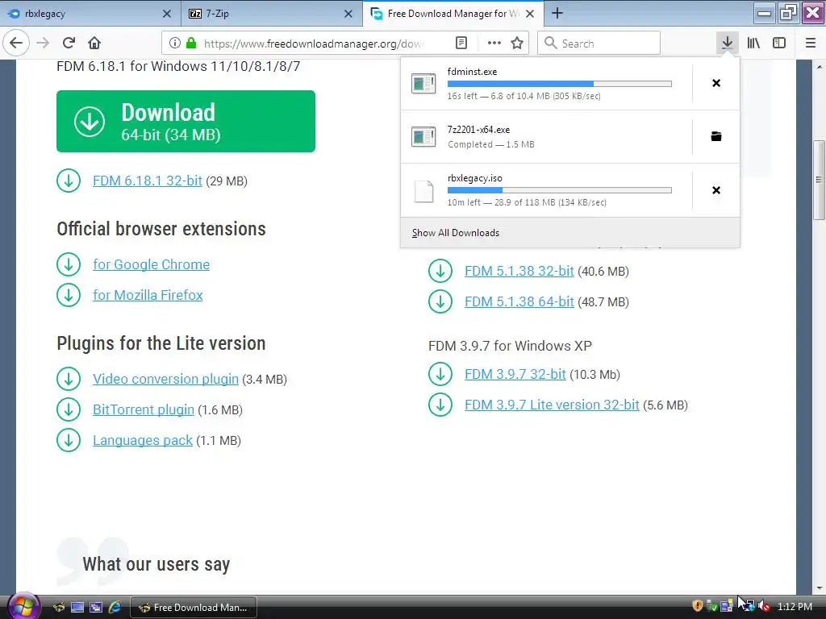This screenshot has height=619, width=826.
Task: Open page actions three-dot menu
Action: [x=494, y=44]
